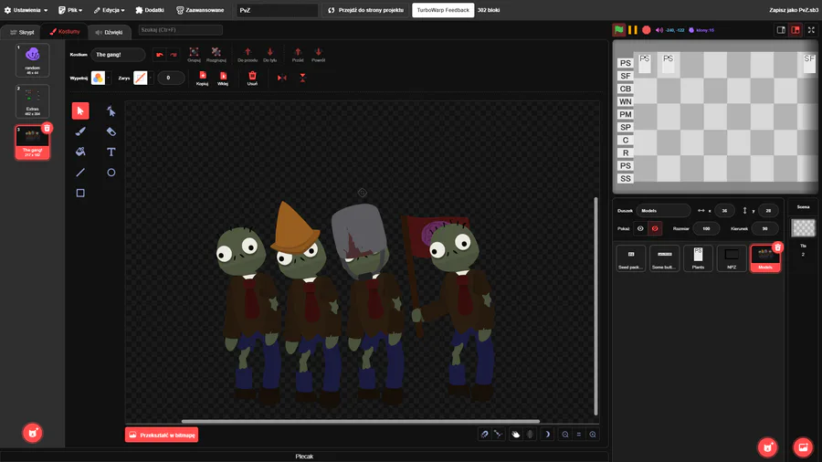The image size is (822, 462).
Task: Redo the costume edit
Action: pyautogui.click(x=173, y=55)
